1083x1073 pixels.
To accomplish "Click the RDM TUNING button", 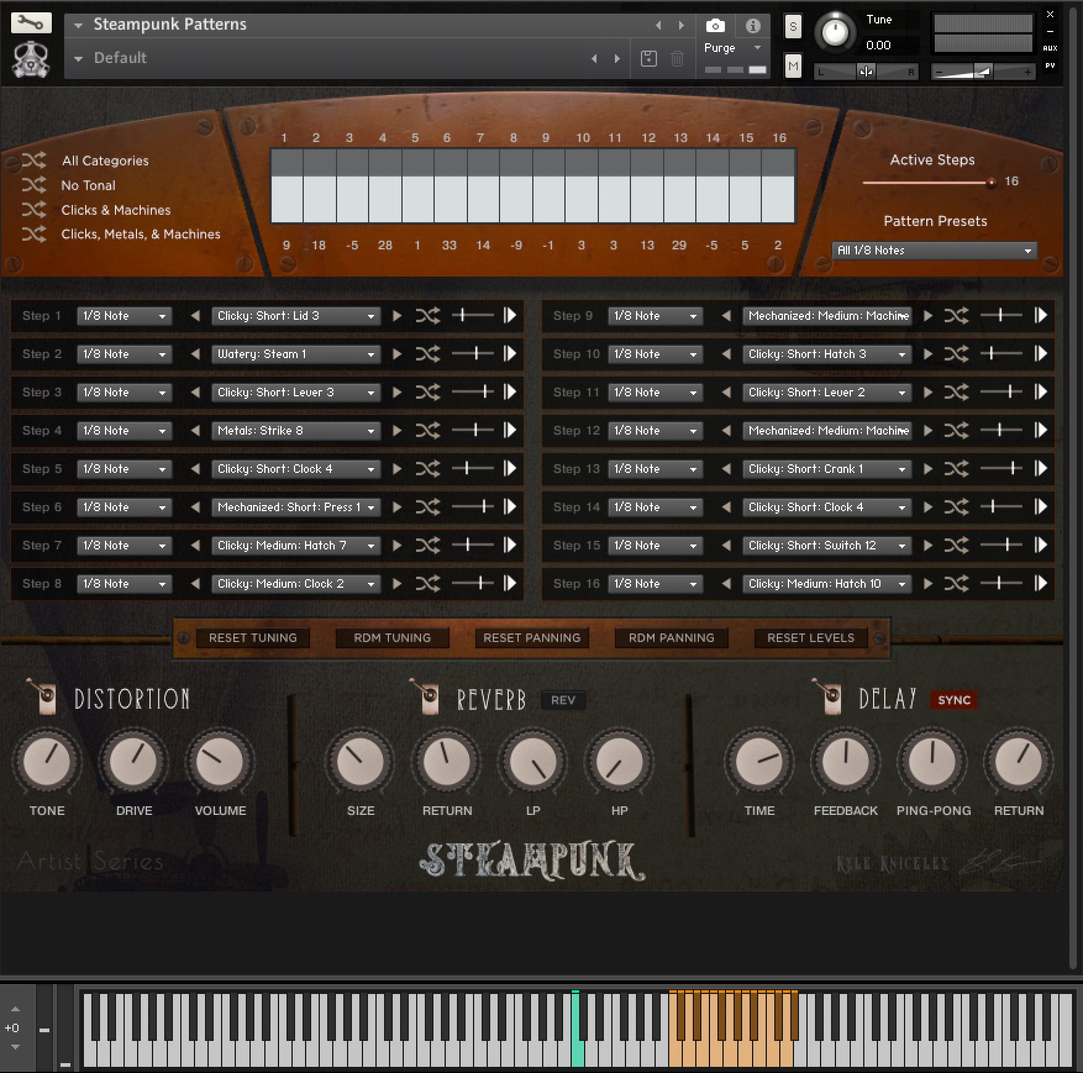I will [x=392, y=638].
